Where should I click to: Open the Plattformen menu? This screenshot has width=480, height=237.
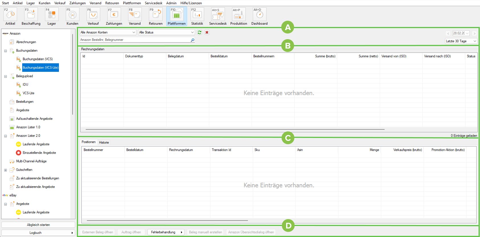(x=132, y=3)
